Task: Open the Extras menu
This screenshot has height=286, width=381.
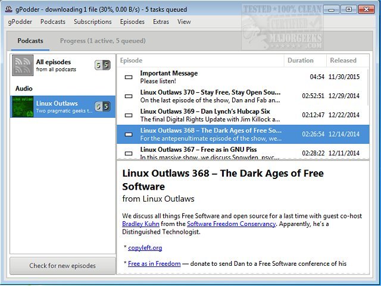Action: [x=161, y=21]
